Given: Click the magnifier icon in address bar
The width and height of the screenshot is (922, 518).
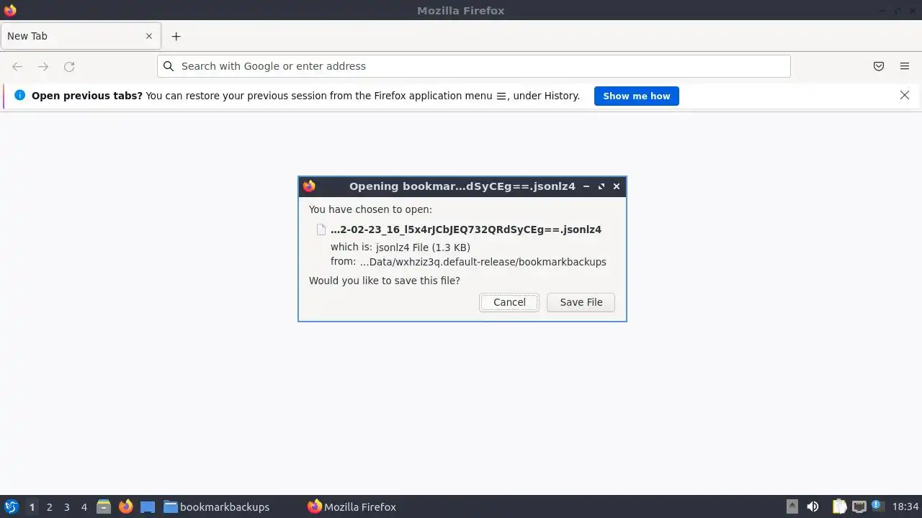Looking at the screenshot, I should pyautogui.click(x=169, y=66).
